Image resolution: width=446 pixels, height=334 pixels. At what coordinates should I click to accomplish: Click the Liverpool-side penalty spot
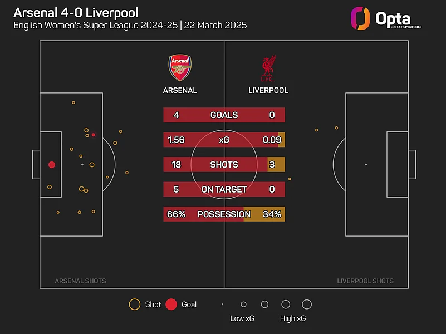click(x=366, y=165)
